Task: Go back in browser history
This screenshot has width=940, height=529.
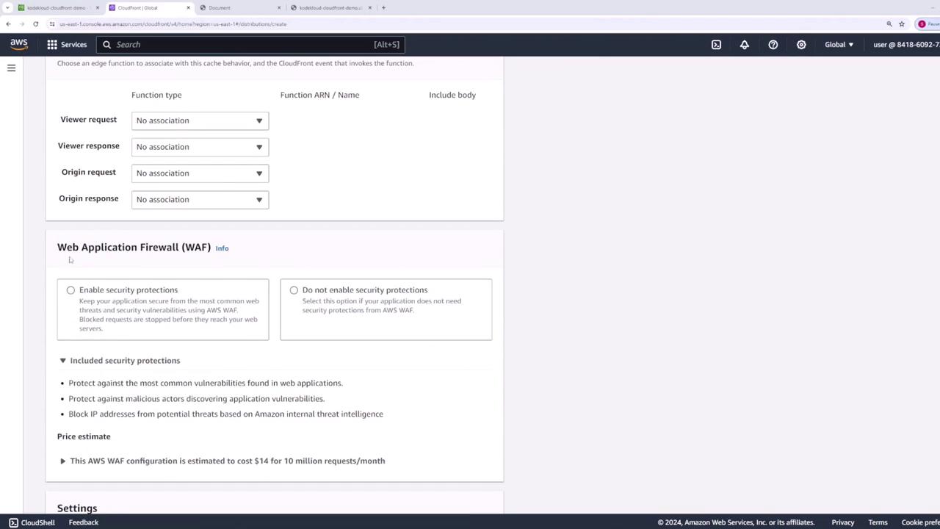Action: (x=8, y=24)
